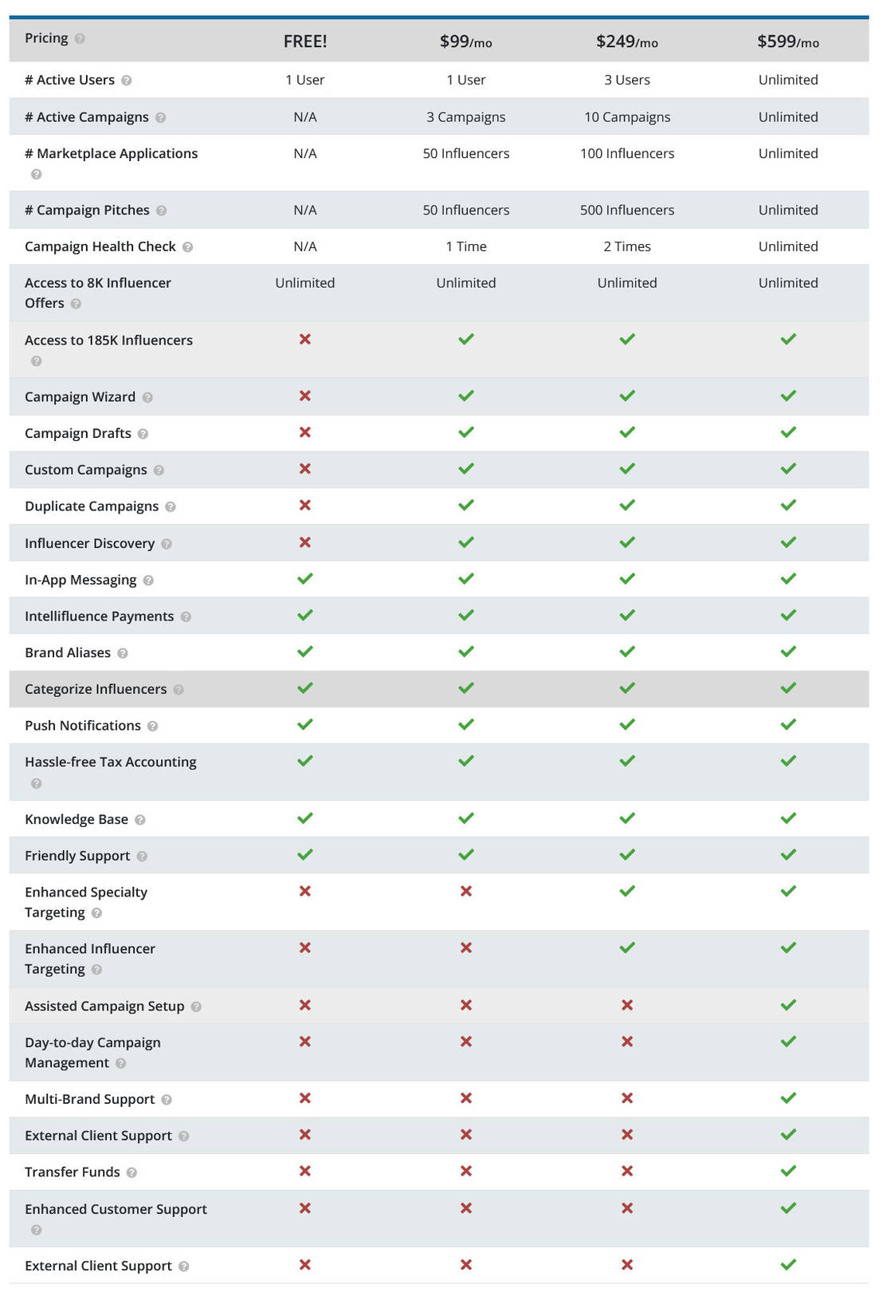This screenshot has height=1296, width=883.
Task: Open help icon for Push Notifications
Action: coord(153,727)
